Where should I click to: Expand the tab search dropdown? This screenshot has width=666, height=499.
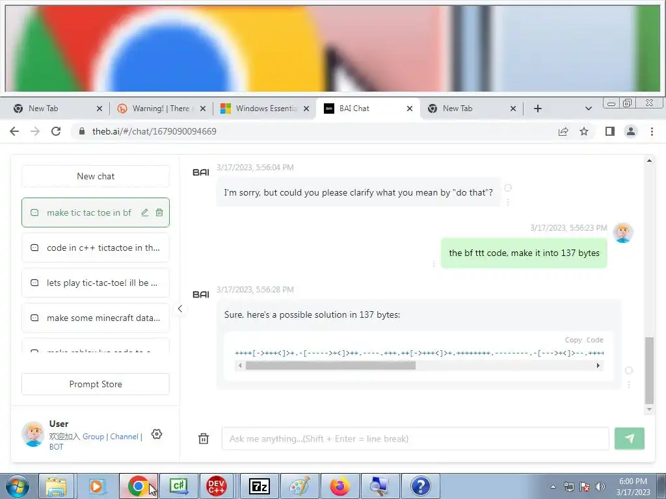click(x=588, y=109)
